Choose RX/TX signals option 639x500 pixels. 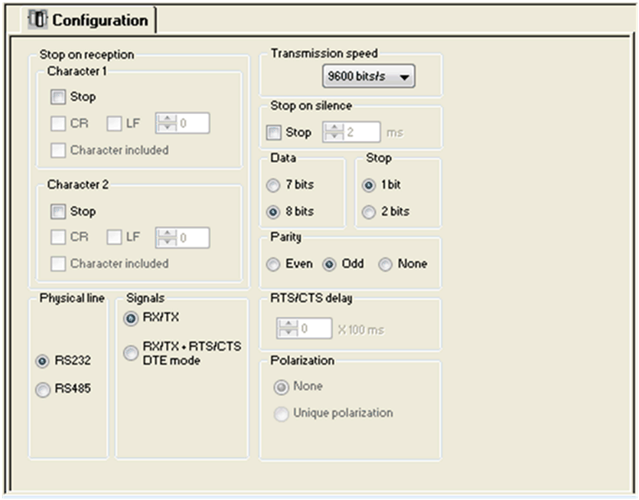pyautogui.click(x=131, y=318)
